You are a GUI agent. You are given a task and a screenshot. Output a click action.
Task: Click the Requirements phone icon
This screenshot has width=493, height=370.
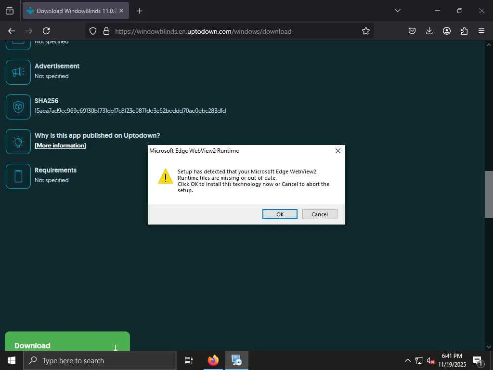point(18,176)
